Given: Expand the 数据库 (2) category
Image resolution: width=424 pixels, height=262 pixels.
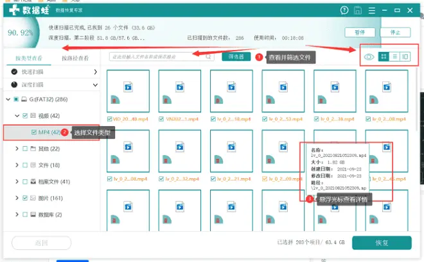Looking at the screenshot, I should 15,215.
